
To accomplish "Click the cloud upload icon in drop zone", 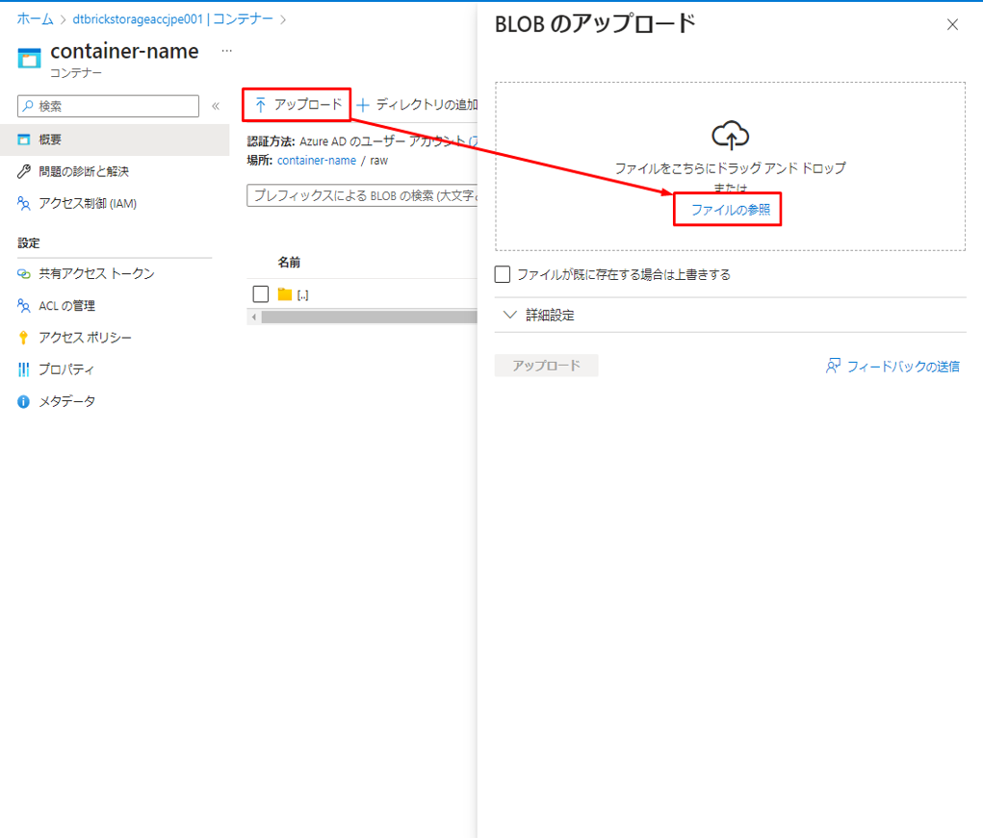I will (730, 135).
